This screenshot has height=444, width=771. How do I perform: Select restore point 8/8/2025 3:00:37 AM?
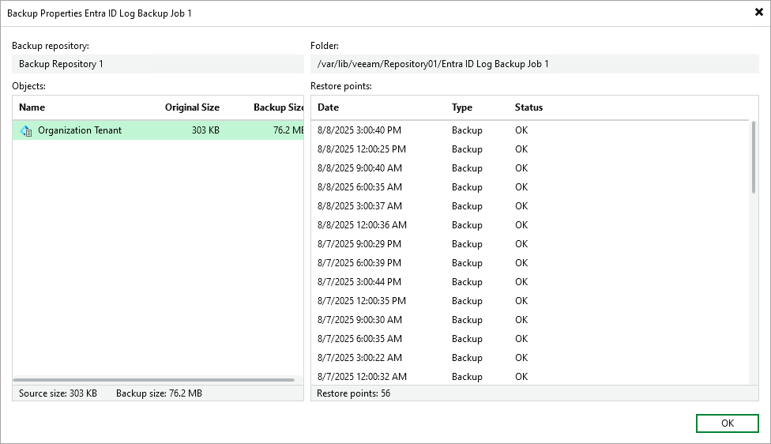pos(530,206)
